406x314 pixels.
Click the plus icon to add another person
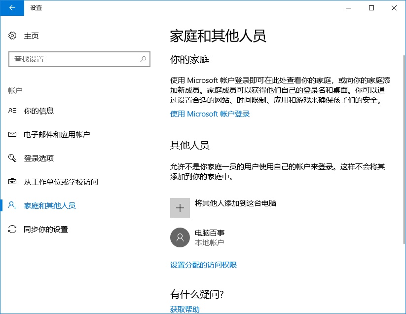point(180,207)
